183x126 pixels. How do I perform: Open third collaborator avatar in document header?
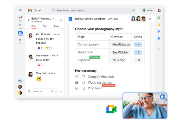pyautogui.click(x=144, y=19)
